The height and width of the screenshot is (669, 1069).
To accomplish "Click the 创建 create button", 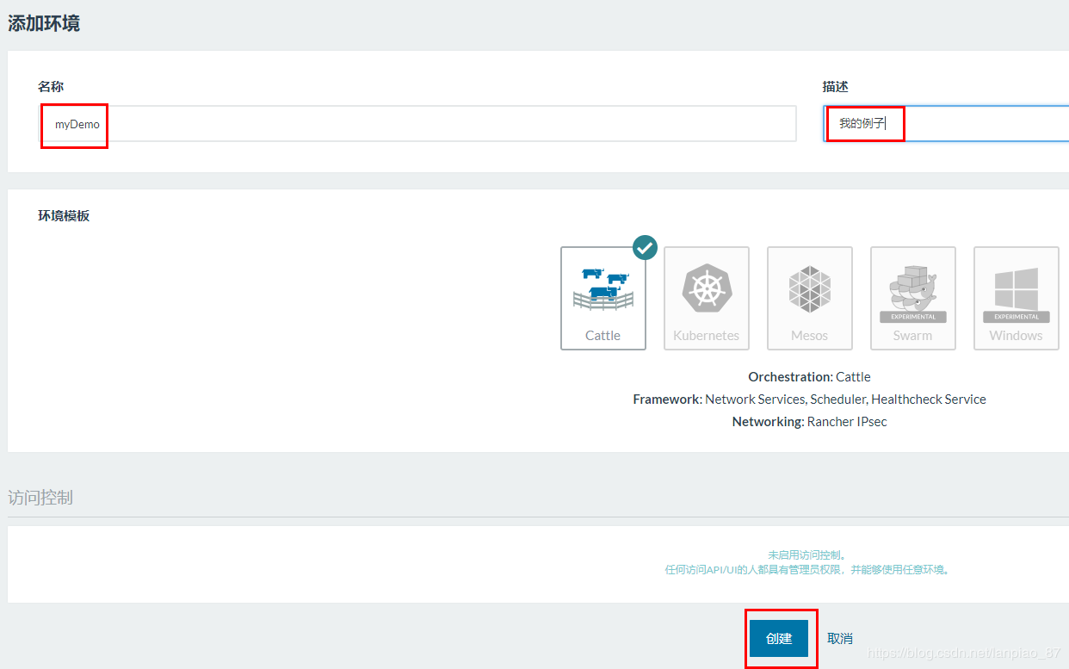I will (779, 639).
